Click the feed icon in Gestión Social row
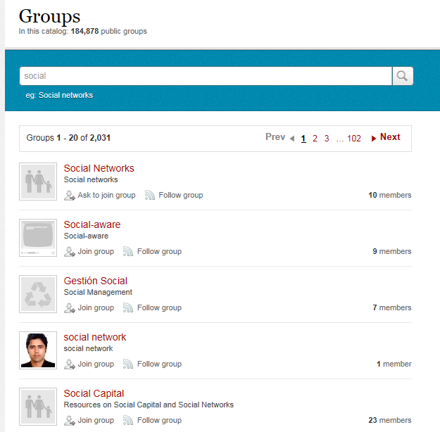This screenshot has height=432, width=440. tap(128, 308)
